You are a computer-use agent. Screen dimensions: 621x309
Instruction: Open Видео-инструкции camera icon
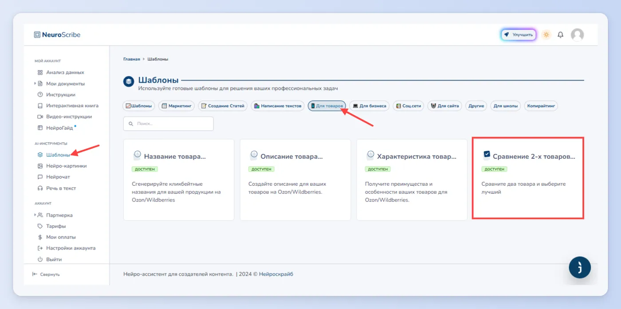coord(40,117)
